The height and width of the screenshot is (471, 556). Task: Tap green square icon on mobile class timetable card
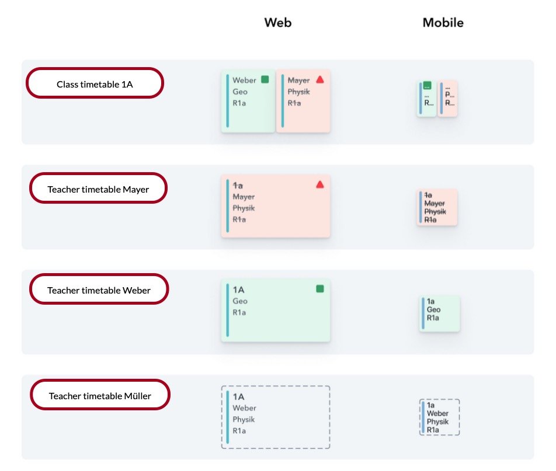(427, 85)
